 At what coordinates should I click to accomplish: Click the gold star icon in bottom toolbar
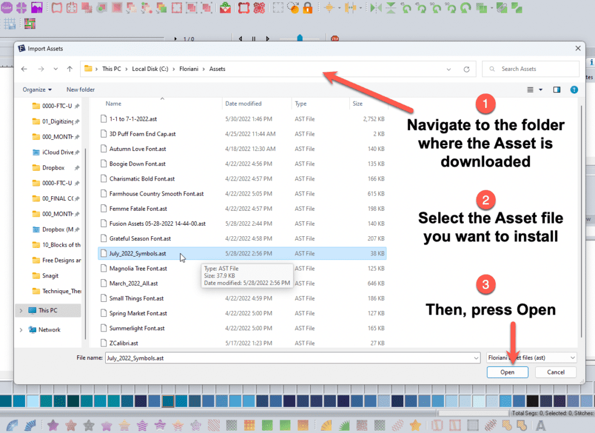[415, 425]
